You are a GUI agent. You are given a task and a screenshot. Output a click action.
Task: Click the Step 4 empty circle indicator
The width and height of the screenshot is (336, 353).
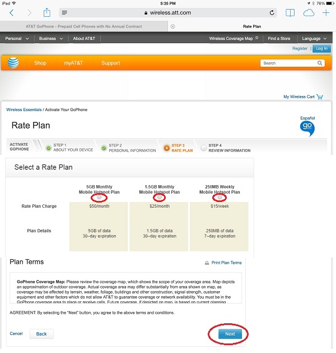(x=203, y=148)
